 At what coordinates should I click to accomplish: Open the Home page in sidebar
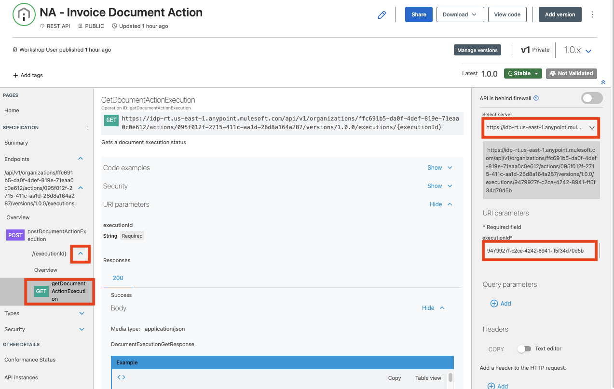(x=12, y=110)
